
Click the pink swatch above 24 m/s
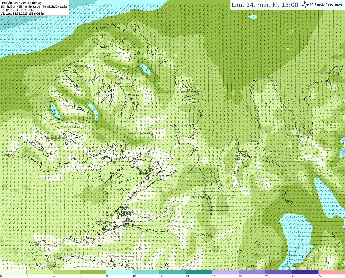332,272
